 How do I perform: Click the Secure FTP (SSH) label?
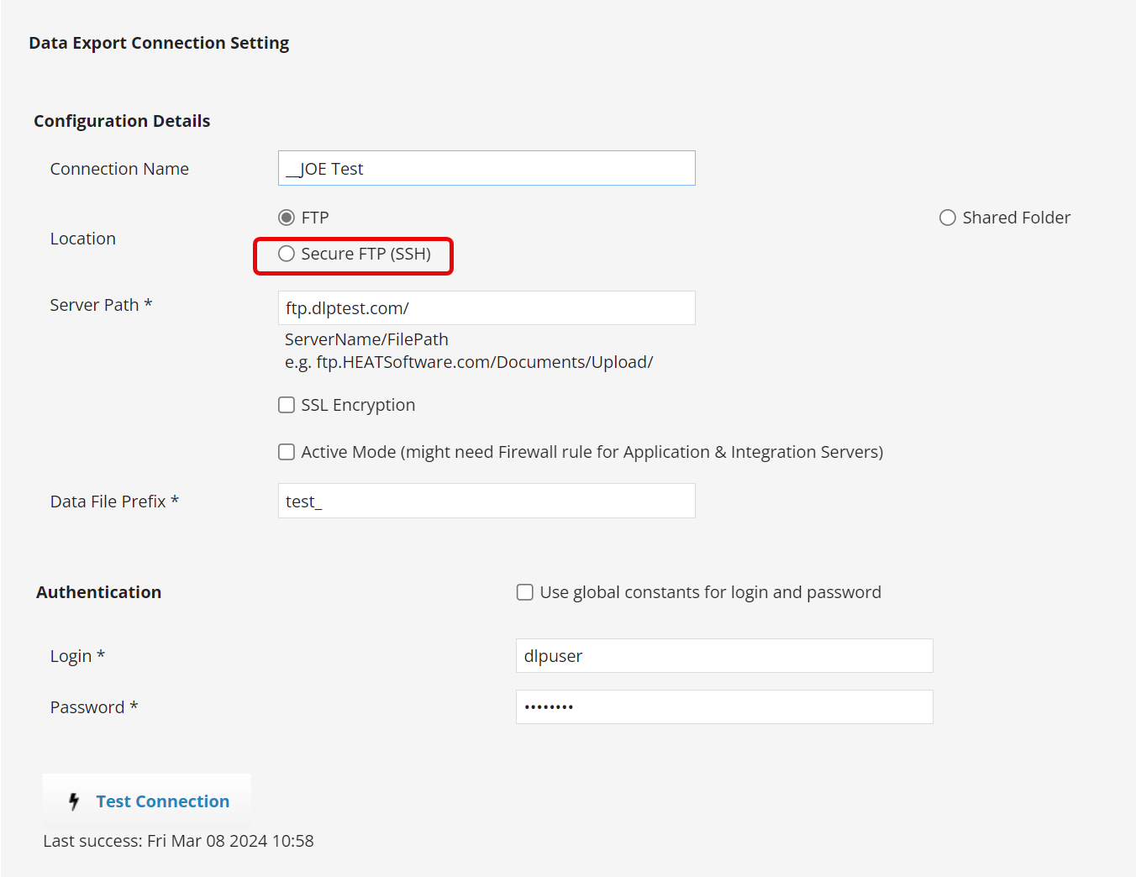click(x=366, y=254)
